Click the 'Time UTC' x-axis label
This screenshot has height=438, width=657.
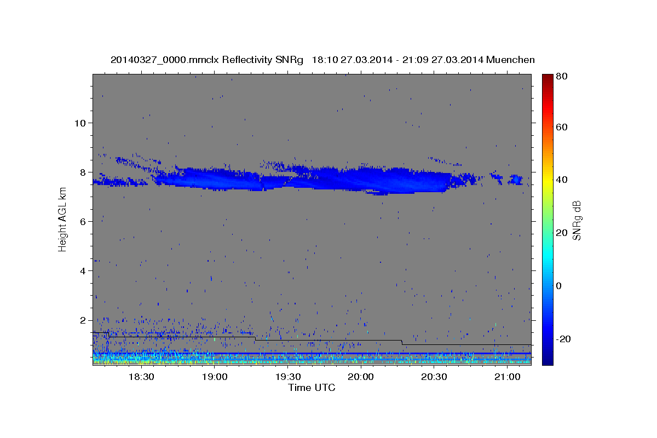[312, 388]
